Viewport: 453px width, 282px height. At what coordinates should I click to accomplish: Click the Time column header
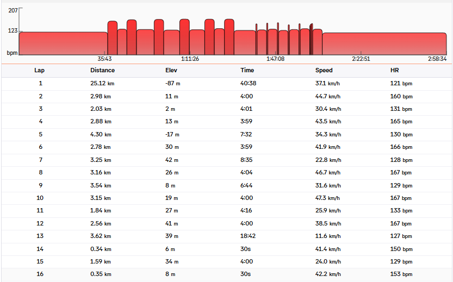[x=247, y=70]
